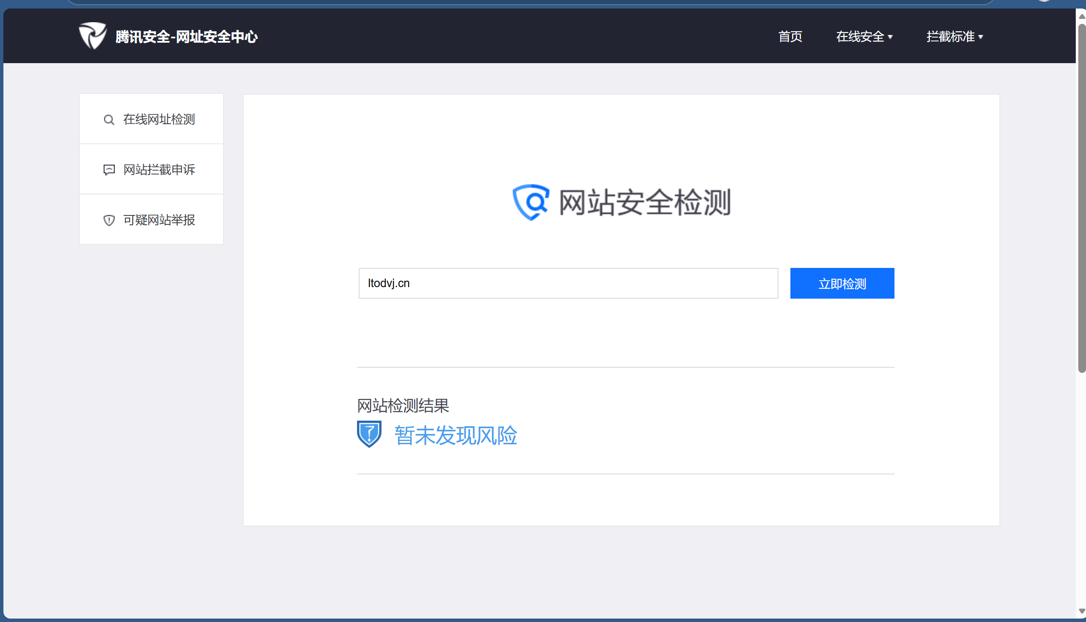Expand the 拦截标准 dropdown menu

coord(950,37)
